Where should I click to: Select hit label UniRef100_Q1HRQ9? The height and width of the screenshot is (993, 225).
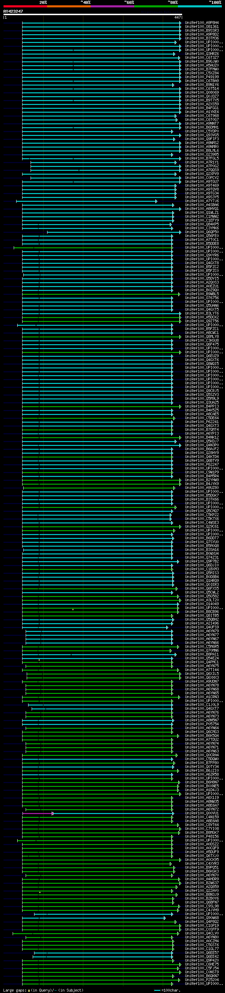pos(202,581)
